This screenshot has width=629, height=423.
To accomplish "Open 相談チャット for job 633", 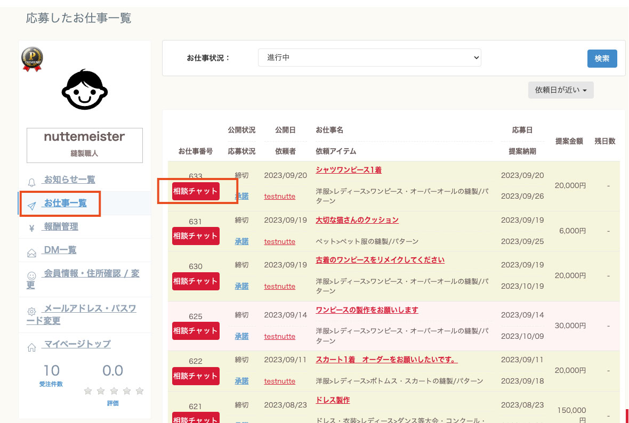I will pos(196,191).
